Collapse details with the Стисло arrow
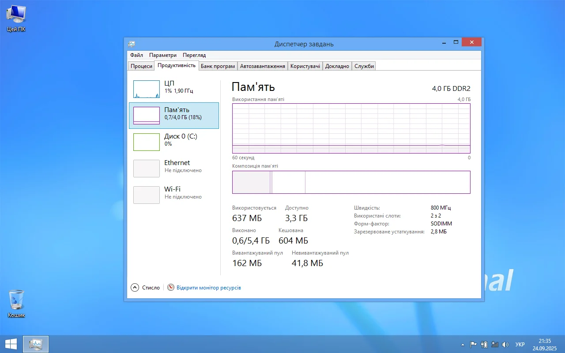Image resolution: width=565 pixels, height=353 pixels. (135, 288)
